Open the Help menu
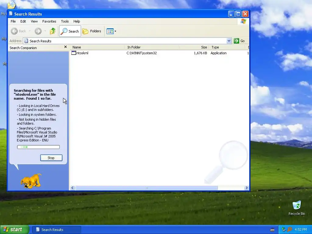The height and width of the screenshot is (234, 312). pyautogui.click(x=76, y=21)
